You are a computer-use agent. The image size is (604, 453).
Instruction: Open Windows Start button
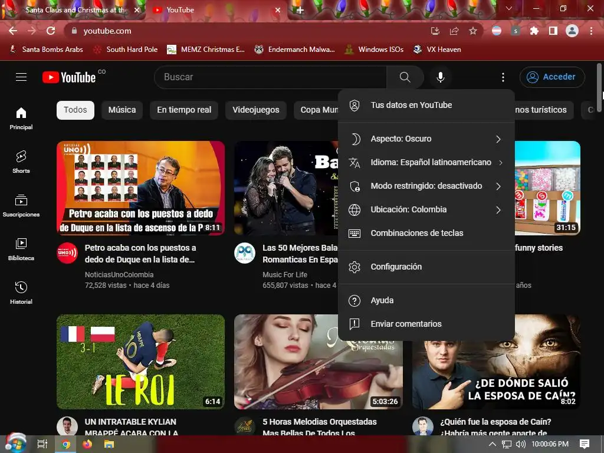click(15, 443)
